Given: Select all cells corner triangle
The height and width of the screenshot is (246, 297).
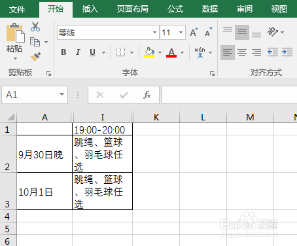Looking at the screenshot, I should click(x=10, y=117).
